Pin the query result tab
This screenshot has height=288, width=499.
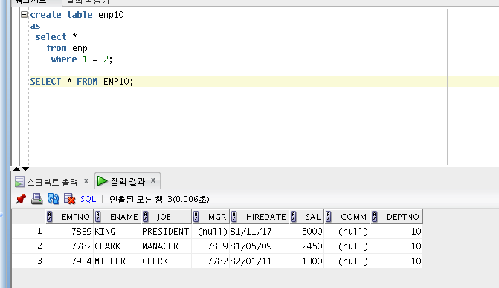21,199
